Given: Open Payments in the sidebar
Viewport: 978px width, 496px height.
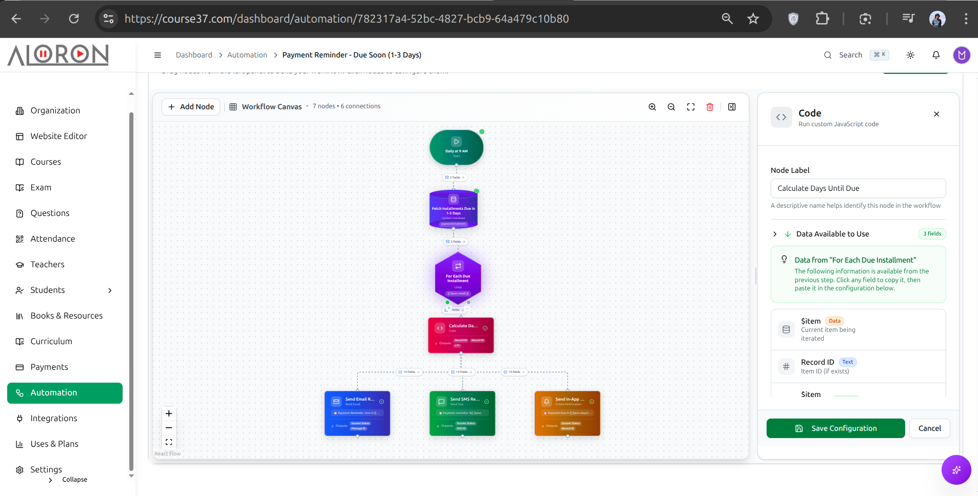Looking at the screenshot, I should (x=49, y=367).
